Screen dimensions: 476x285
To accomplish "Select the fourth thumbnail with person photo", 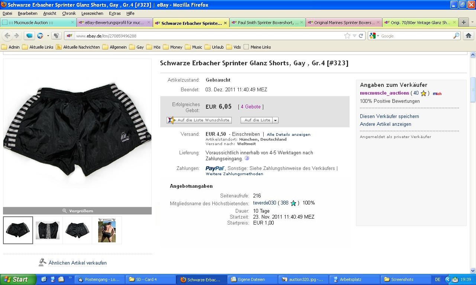I will (x=107, y=230).
